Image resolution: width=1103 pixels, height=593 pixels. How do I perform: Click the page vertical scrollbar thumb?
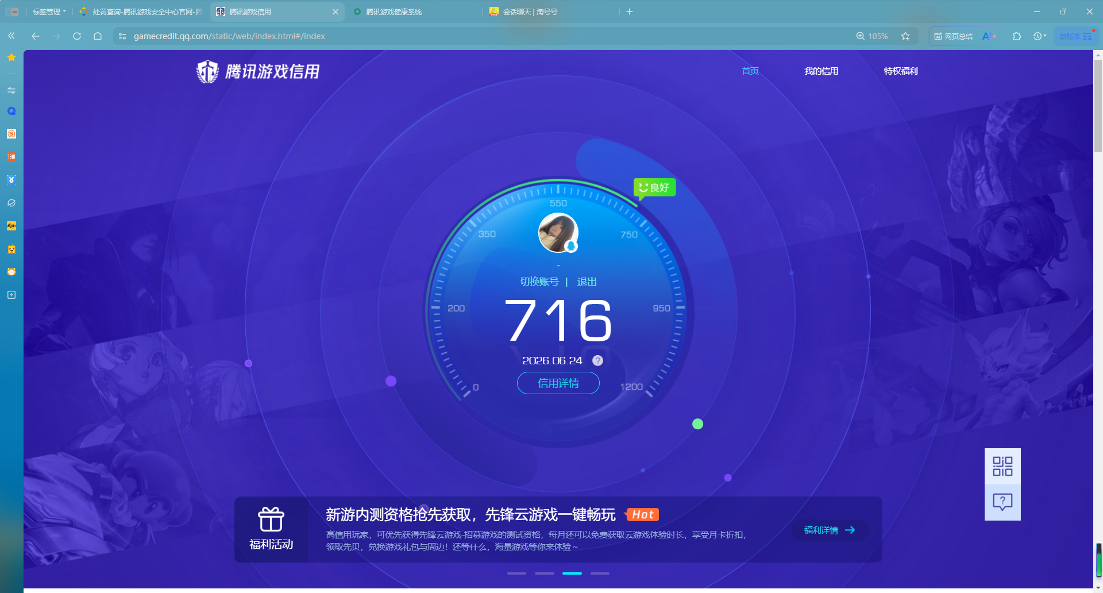[1098, 106]
